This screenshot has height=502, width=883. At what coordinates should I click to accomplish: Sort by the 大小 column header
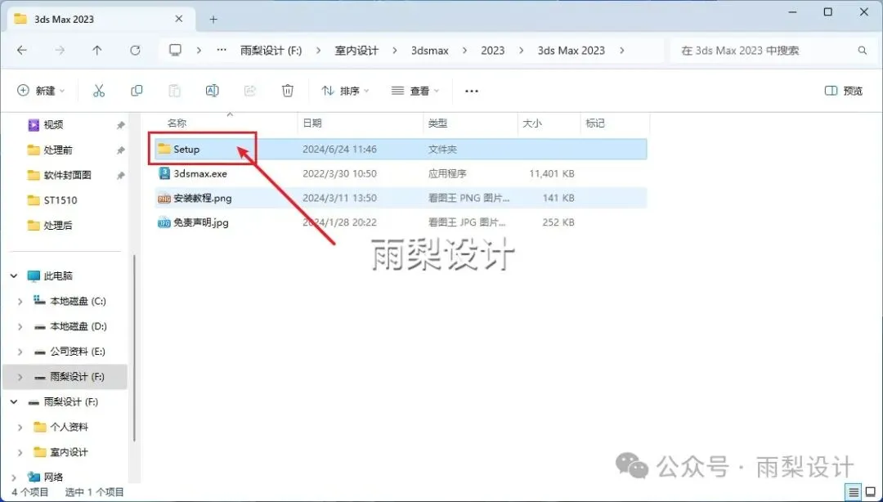click(x=532, y=123)
